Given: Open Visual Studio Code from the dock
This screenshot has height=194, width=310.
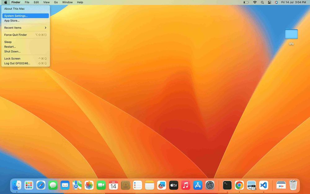Looking at the screenshot, I should click(x=263, y=185).
